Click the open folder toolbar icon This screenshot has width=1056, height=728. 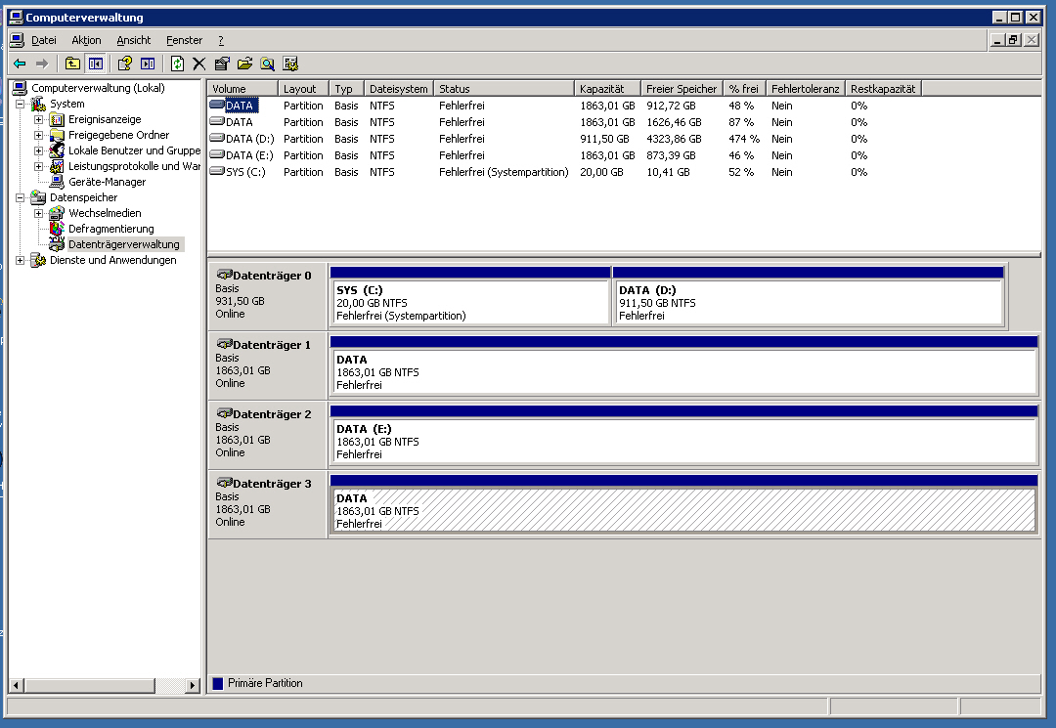(244, 64)
